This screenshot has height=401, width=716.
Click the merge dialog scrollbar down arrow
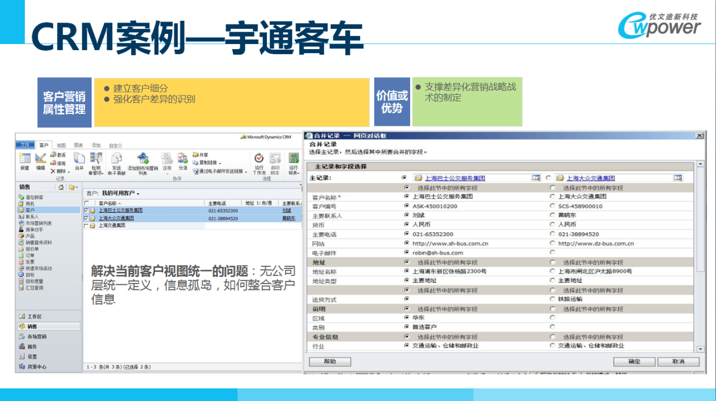pyautogui.click(x=700, y=350)
